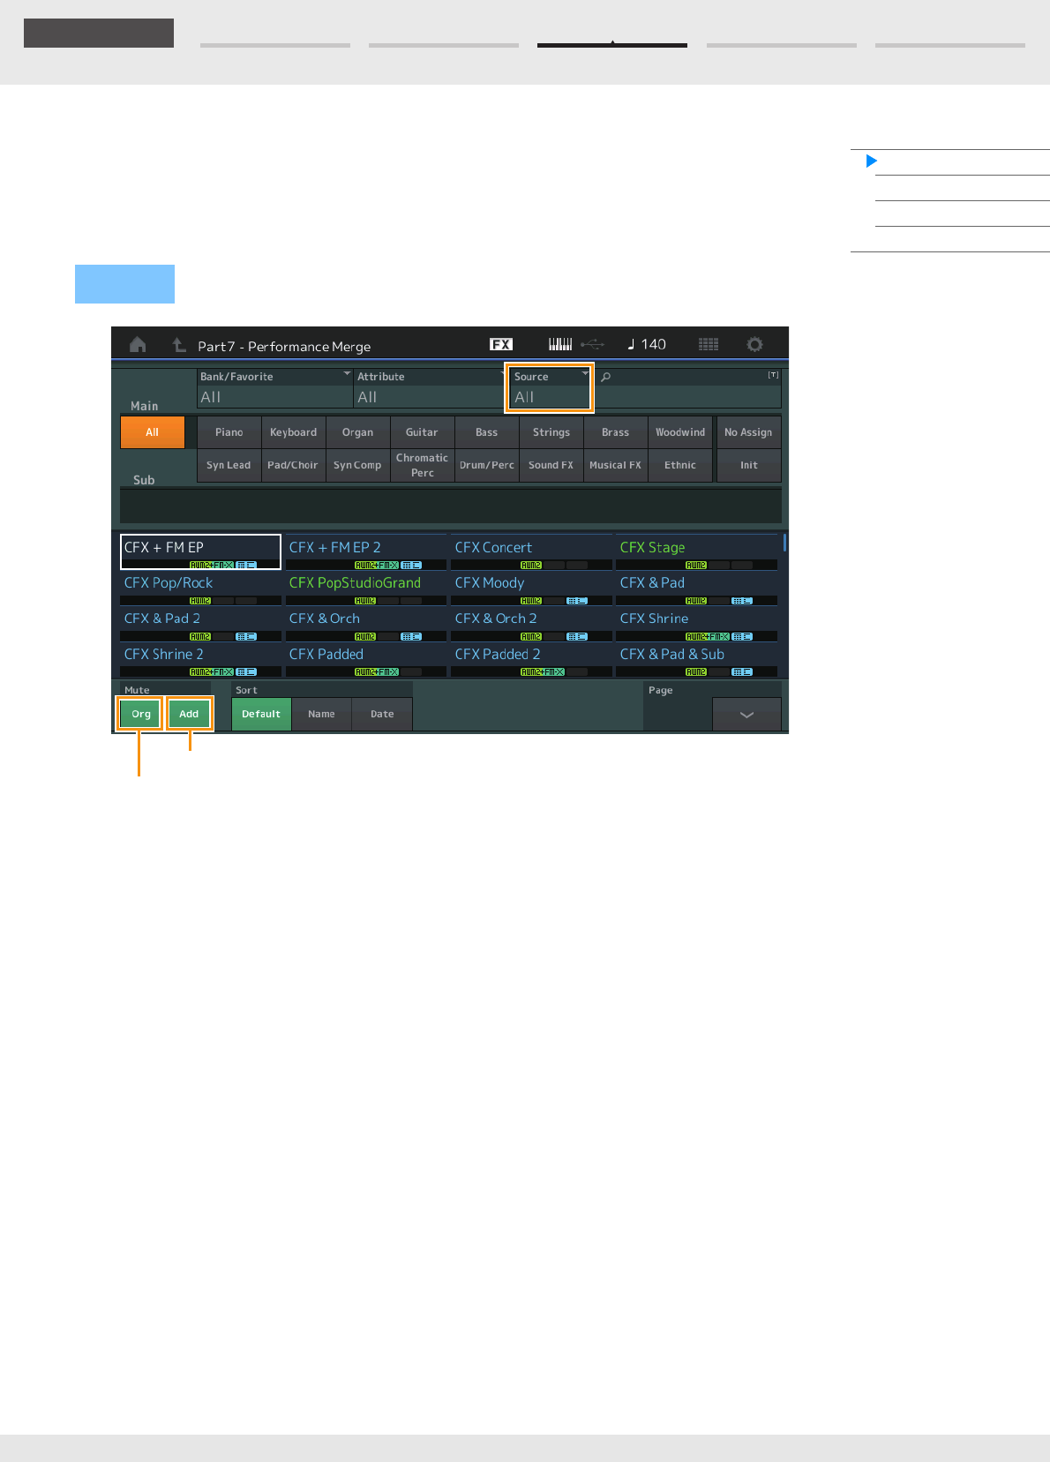Select the CFX & Pad performance
Image resolution: width=1050 pixels, height=1462 pixels.
(696, 588)
